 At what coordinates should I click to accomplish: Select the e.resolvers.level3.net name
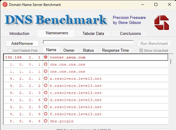pyautogui.click(x=76, y=107)
